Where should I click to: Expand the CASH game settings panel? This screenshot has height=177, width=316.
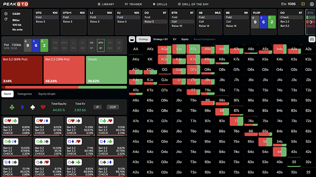pos(6,13)
